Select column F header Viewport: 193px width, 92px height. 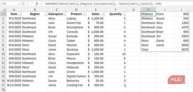tap(116, 10)
